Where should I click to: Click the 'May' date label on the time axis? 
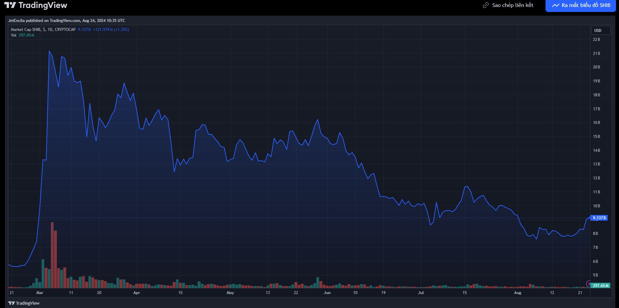pos(230,293)
